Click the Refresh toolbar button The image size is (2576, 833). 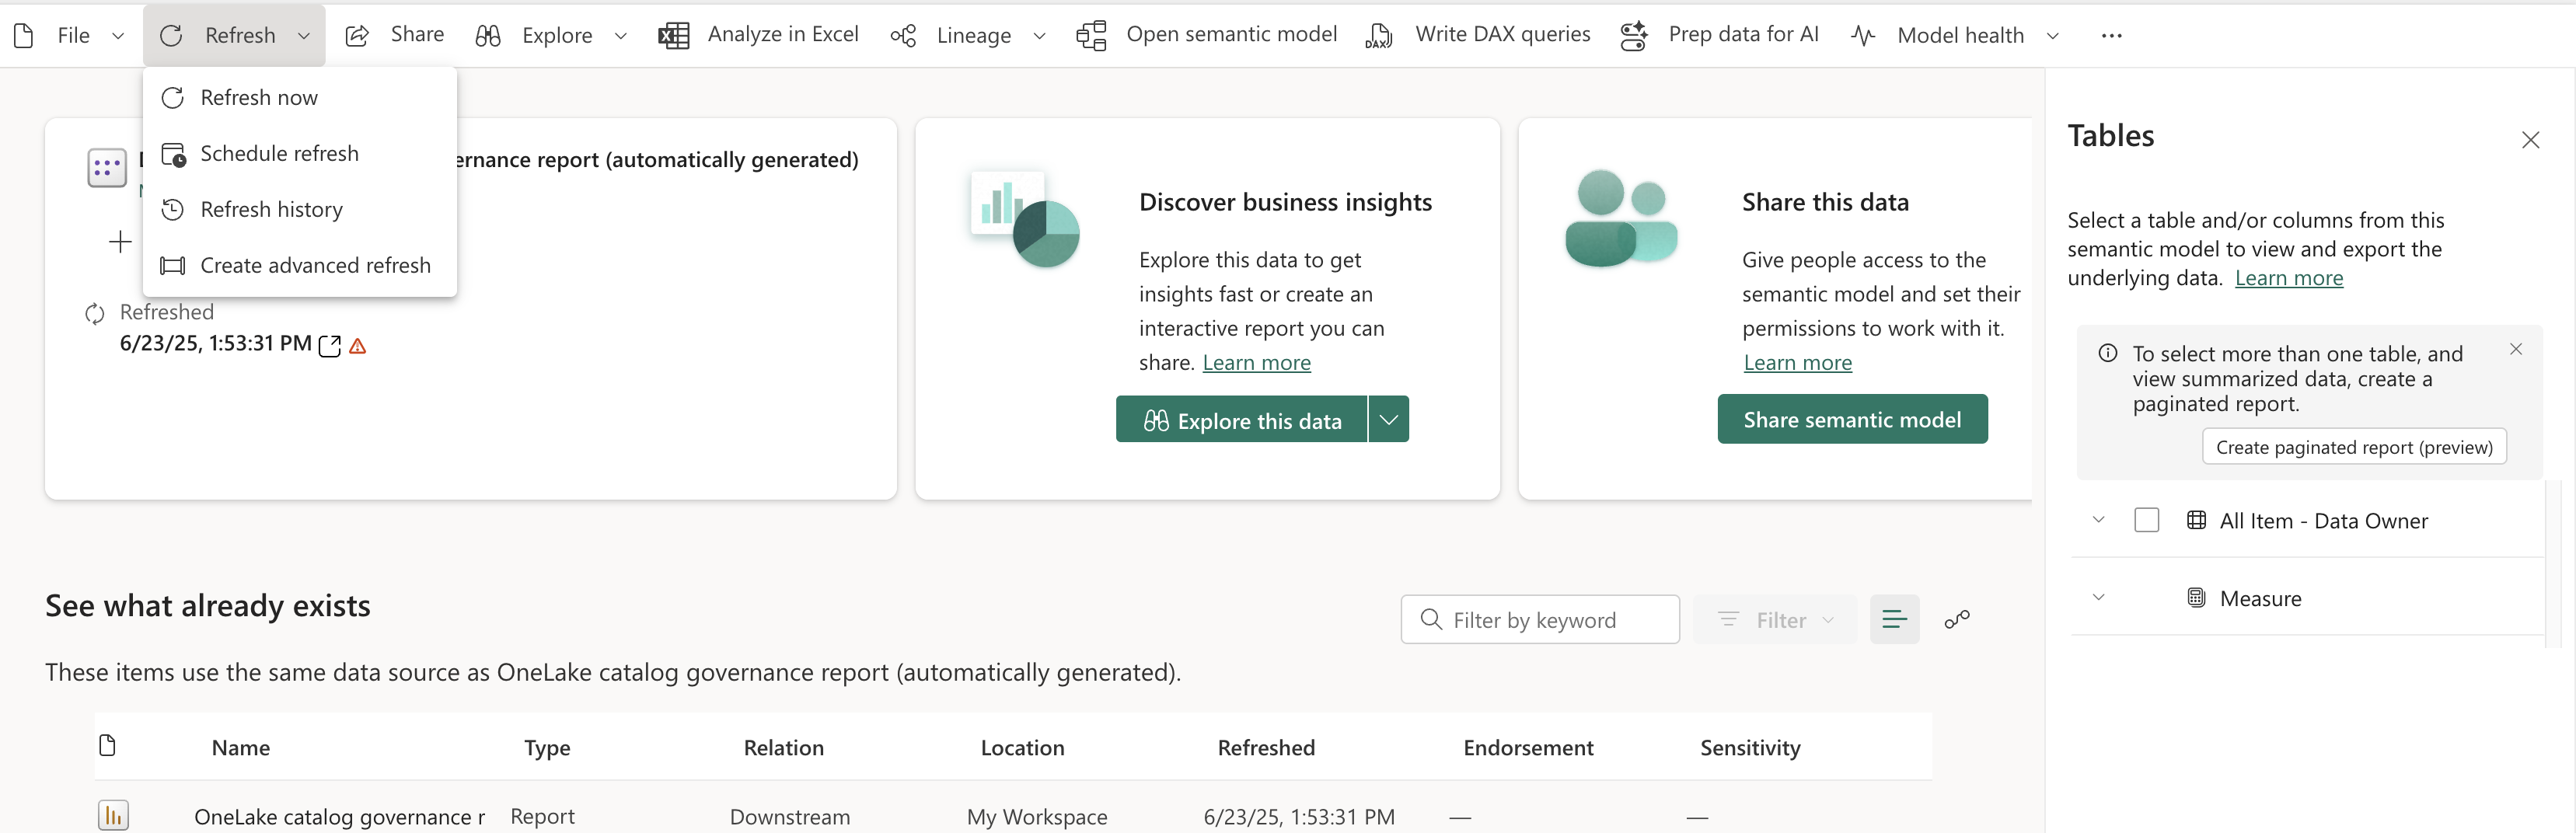[x=234, y=35]
